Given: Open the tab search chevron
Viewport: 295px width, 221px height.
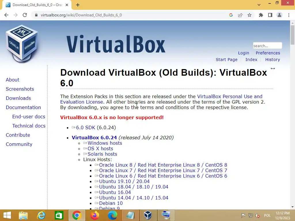Looking at the screenshot, I should (259, 5).
